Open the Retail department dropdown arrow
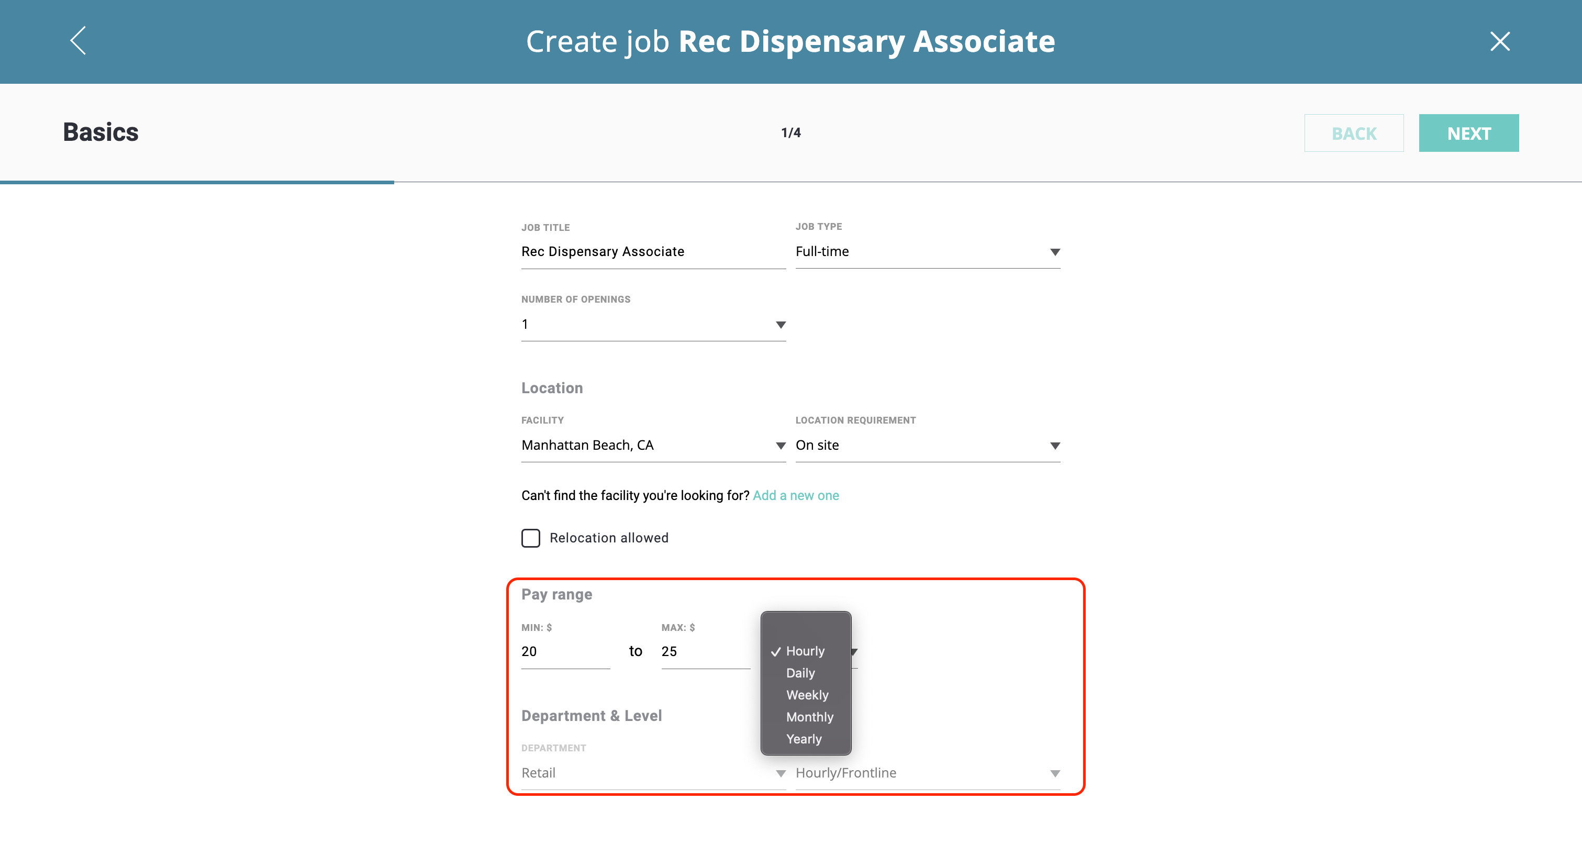Image resolution: width=1582 pixels, height=844 pixels. tap(780, 773)
